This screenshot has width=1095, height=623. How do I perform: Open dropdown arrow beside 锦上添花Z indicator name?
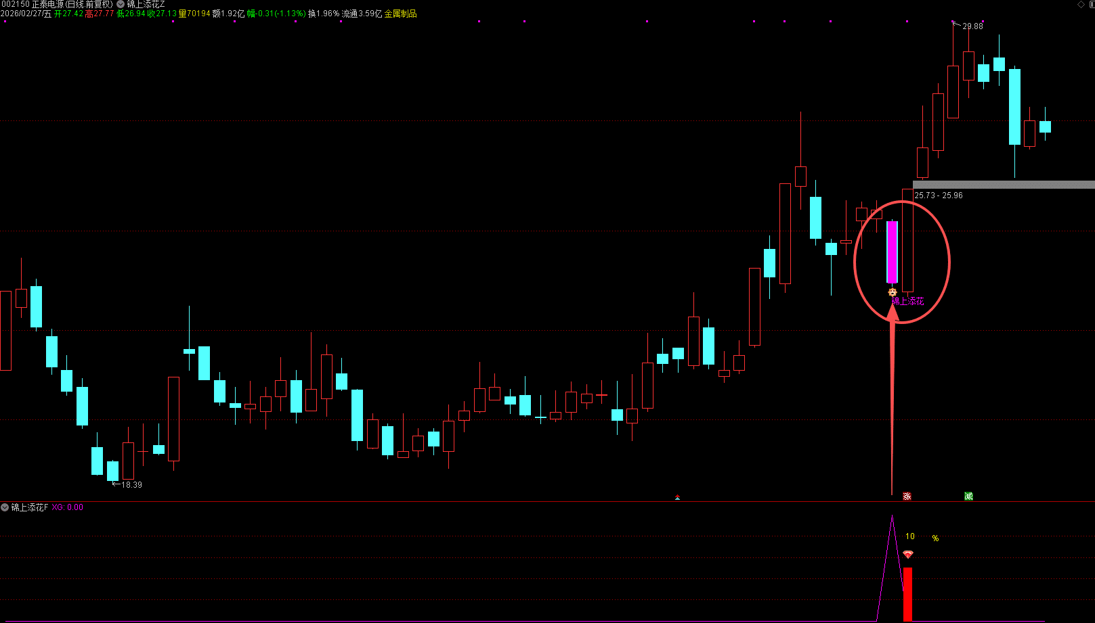click(x=121, y=4)
